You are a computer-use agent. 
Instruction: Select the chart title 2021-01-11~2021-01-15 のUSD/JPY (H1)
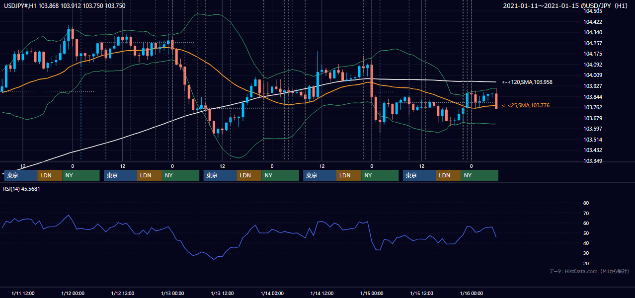566,6
